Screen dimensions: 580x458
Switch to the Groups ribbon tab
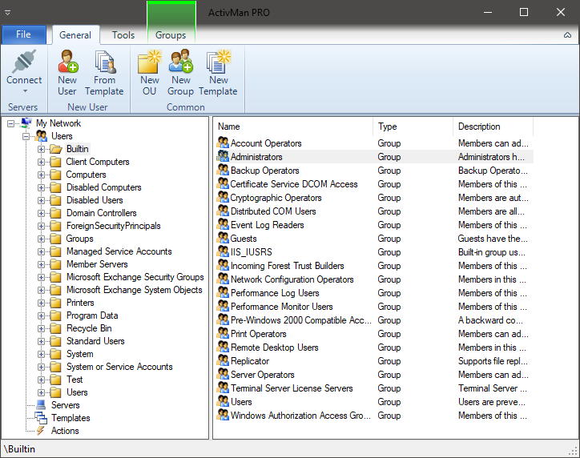pyautogui.click(x=171, y=35)
